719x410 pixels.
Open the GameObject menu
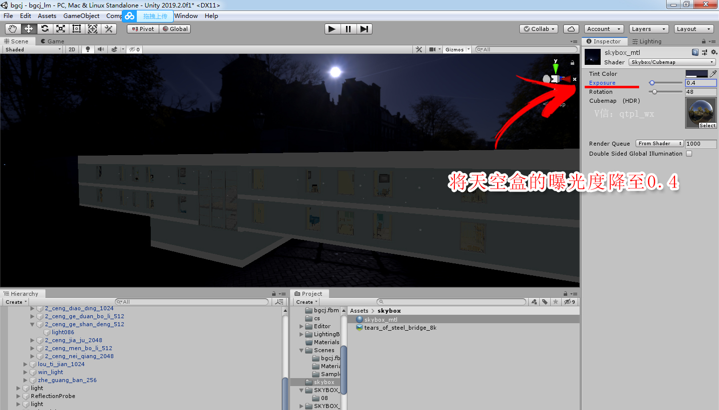[x=81, y=16]
